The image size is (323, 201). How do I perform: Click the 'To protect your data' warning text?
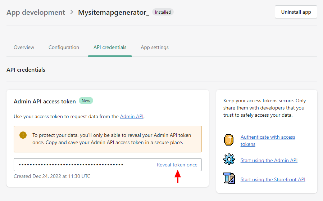pyautogui.click(x=112, y=139)
